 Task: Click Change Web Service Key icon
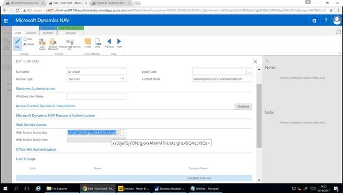(x=70, y=44)
